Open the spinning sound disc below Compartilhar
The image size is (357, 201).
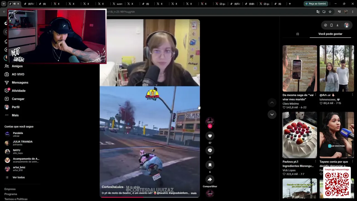210,193
